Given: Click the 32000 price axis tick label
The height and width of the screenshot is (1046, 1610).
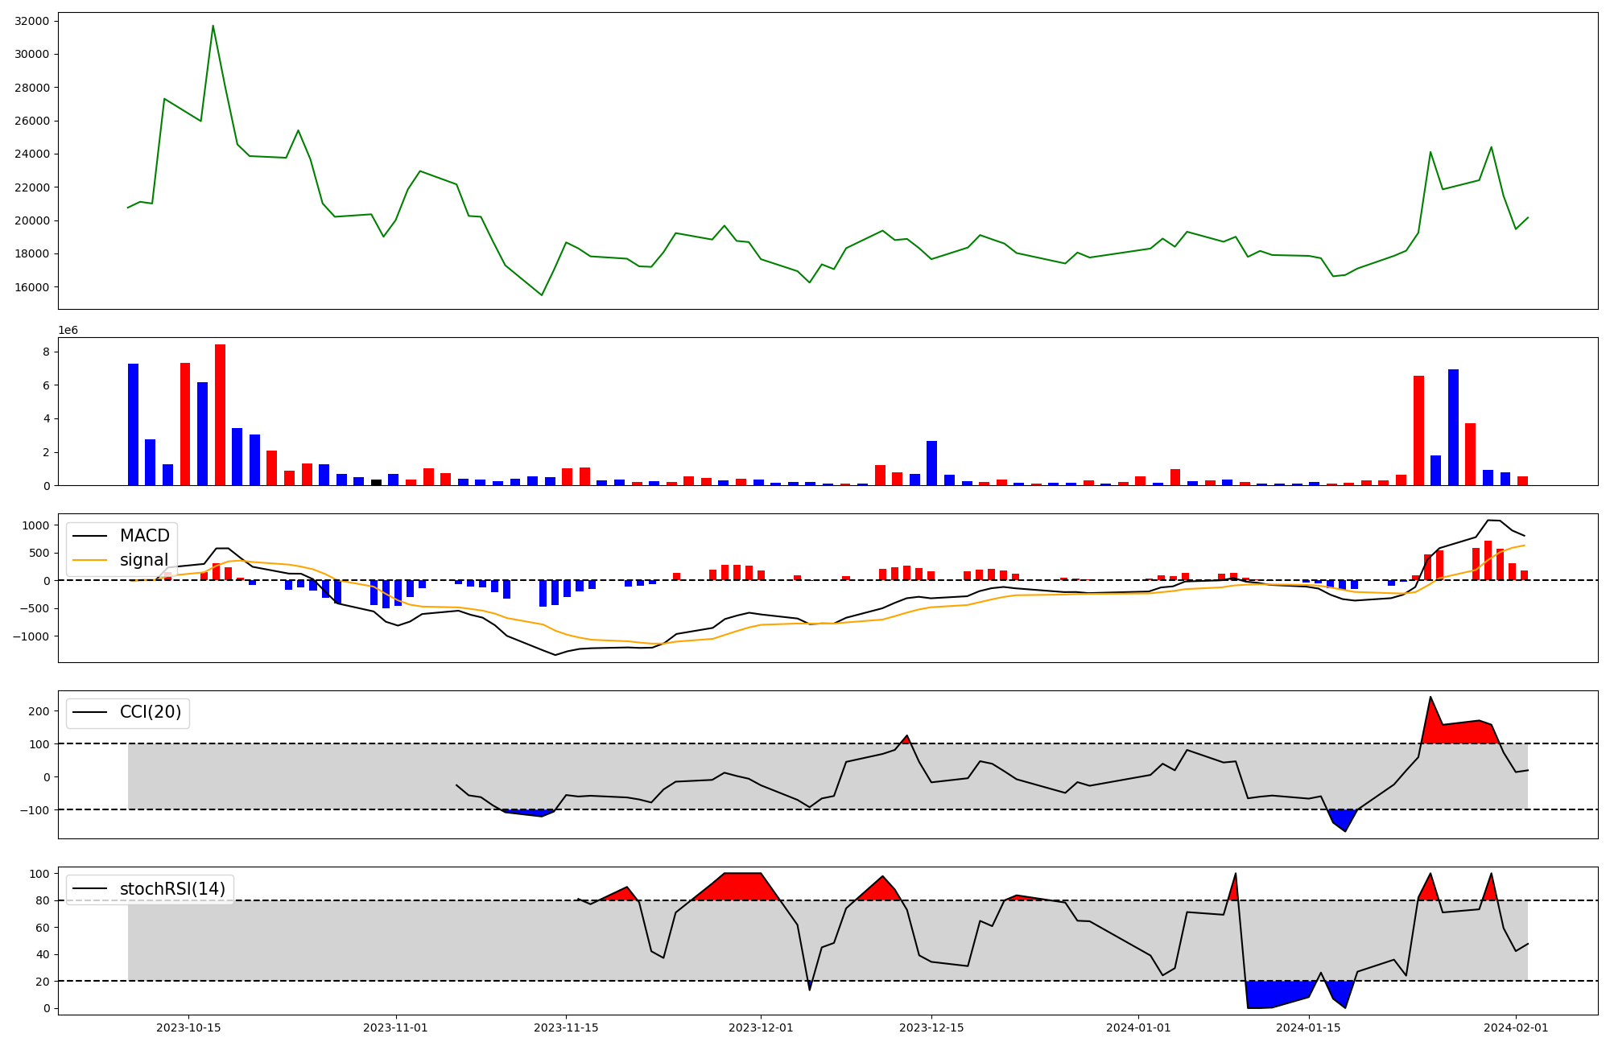Looking at the screenshot, I should point(32,21).
